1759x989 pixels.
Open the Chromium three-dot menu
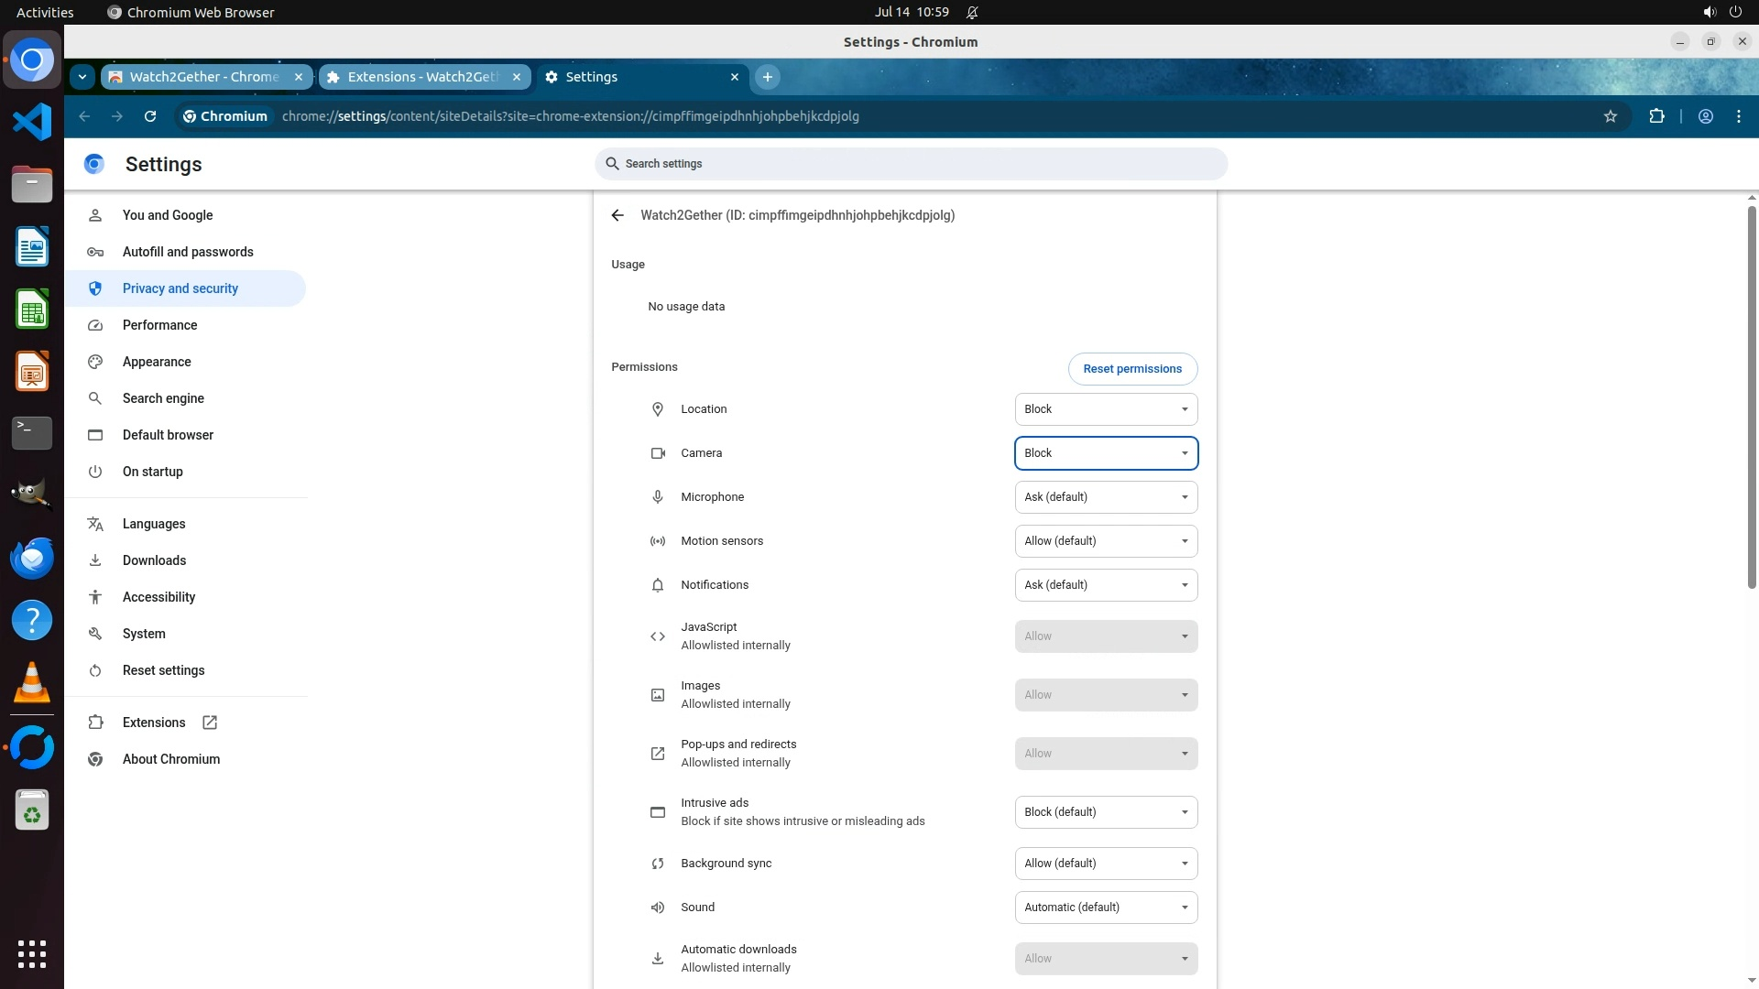tap(1739, 116)
